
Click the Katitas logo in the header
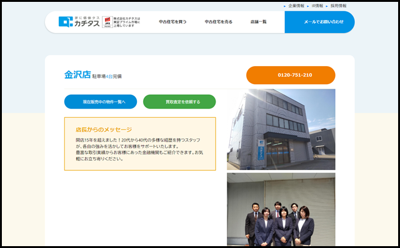(x=79, y=22)
